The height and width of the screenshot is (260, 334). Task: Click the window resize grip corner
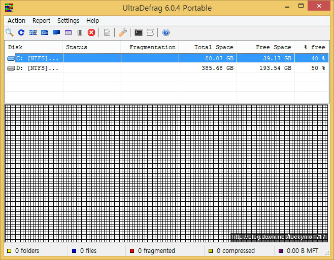(327, 253)
